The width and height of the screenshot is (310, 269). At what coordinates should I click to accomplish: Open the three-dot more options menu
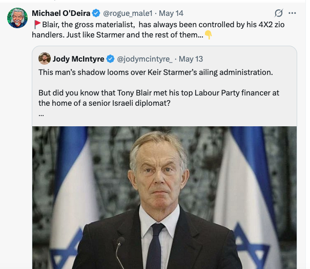[x=292, y=13]
